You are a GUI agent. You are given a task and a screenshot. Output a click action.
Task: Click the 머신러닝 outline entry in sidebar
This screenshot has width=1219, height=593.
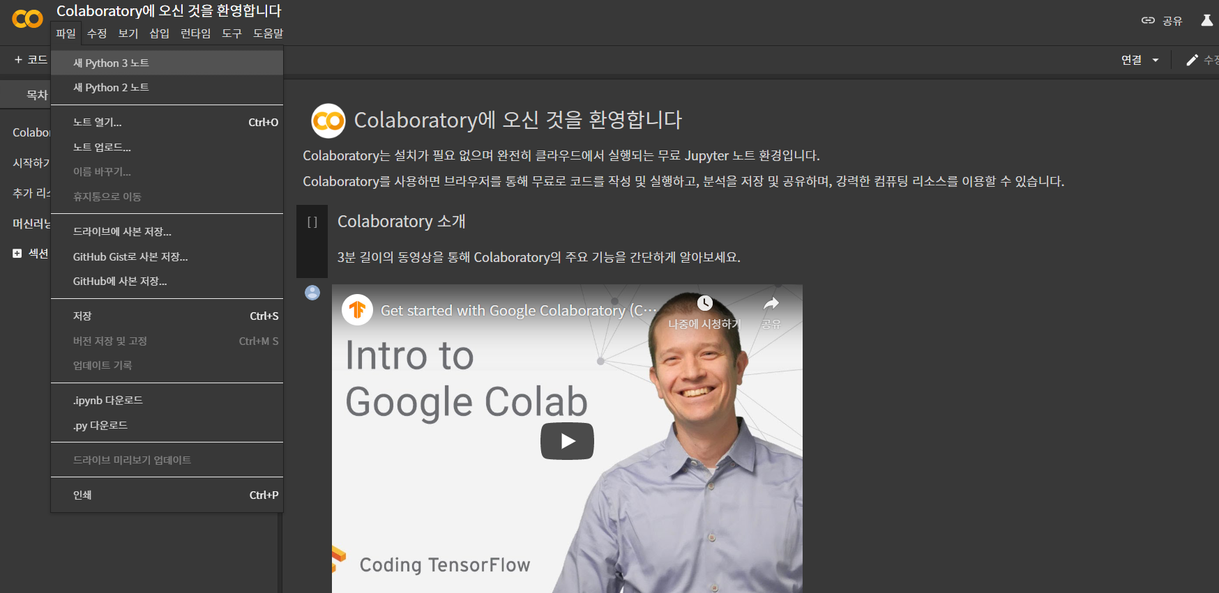coord(31,223)
